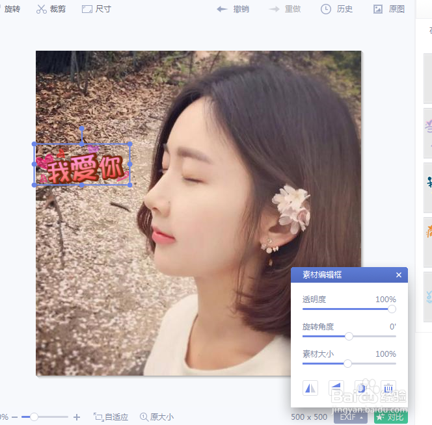The height and width of the screenshot is (425, 432).
Task: Delete the sticker with the trash icon
Action: point(388,388)
